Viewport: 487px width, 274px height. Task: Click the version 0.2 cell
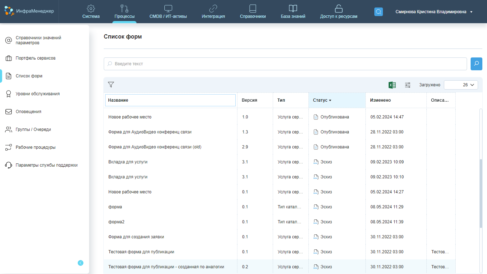tap(245, 267)
